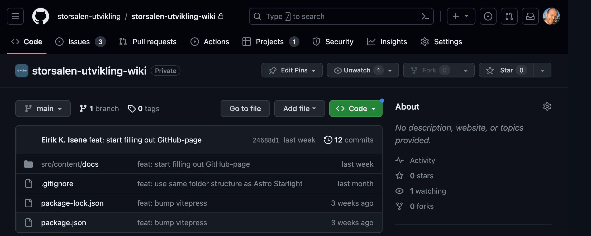Open 0 forks link in About sidebar

[414, 206]
